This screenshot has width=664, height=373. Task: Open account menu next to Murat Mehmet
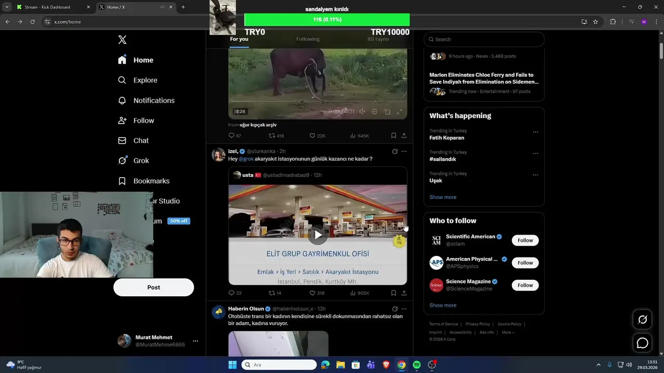point(196,341)
